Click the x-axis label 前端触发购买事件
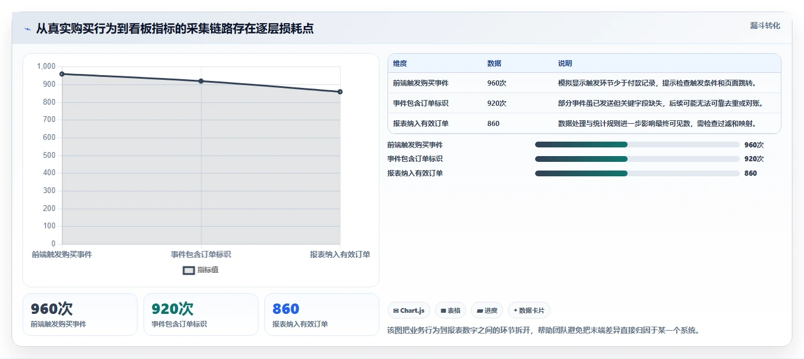This screenshot has width=804, height=359. click(x=62, y=254)
